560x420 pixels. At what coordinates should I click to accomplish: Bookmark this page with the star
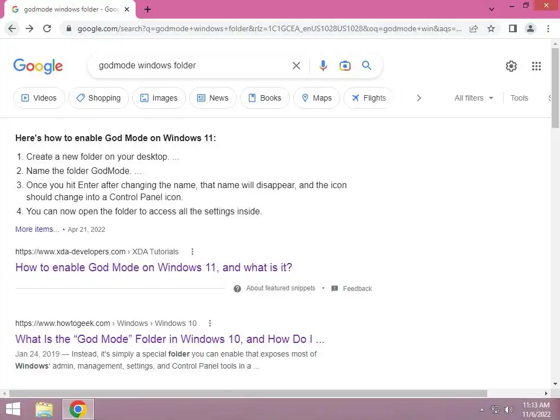tap(491, 28)
